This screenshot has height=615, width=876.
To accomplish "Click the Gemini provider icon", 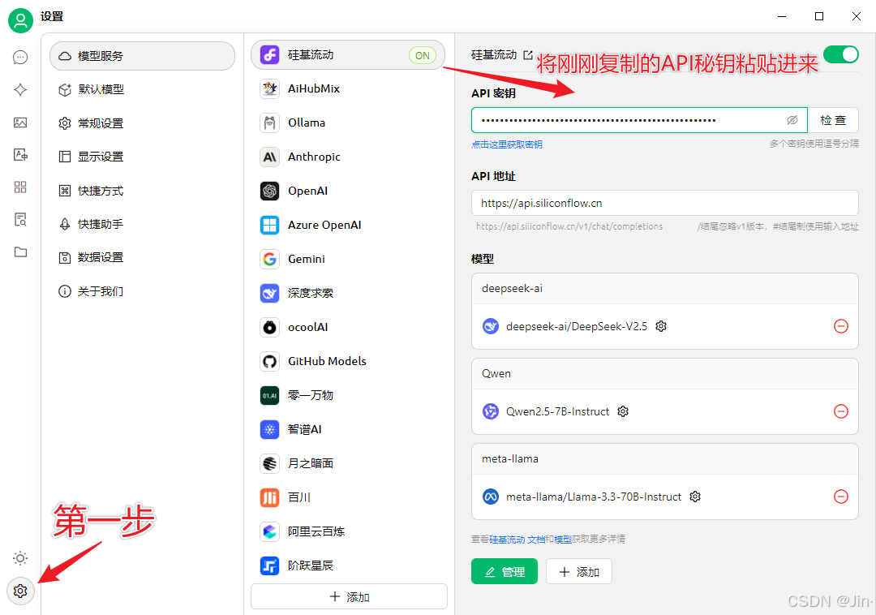I will click(270, 259).
